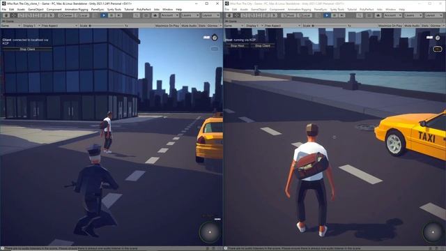Select the Rotate tool in right Unity window

pos(244,15)
